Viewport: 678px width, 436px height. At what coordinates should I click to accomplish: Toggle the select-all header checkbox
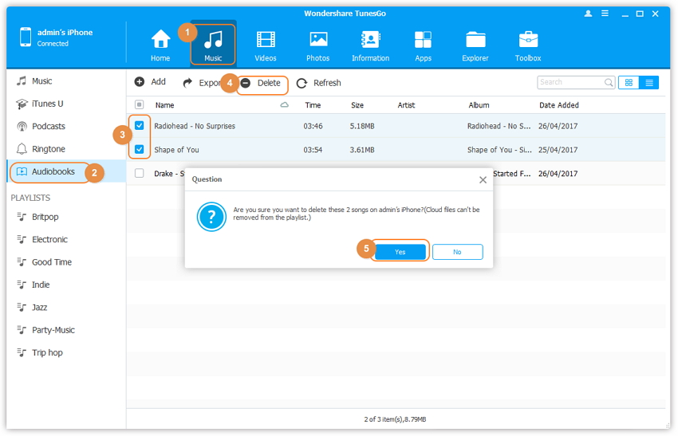click(140, 105)
